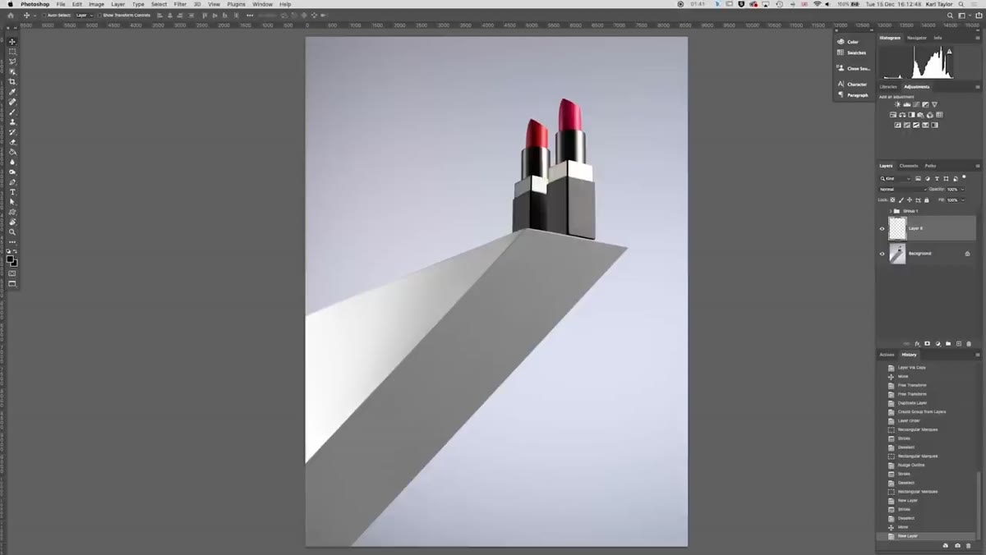Open the Opacity value dropdown
The width and height of the screenshot is (986, 555).
[962, 189]
